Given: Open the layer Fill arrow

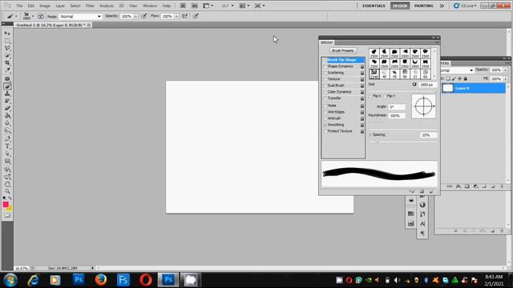Looking at the screenshot, I should [506, 78].
